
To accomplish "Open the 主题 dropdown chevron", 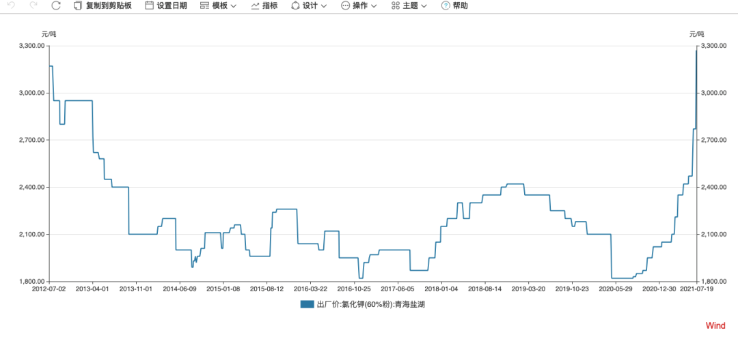I will 424,5.
